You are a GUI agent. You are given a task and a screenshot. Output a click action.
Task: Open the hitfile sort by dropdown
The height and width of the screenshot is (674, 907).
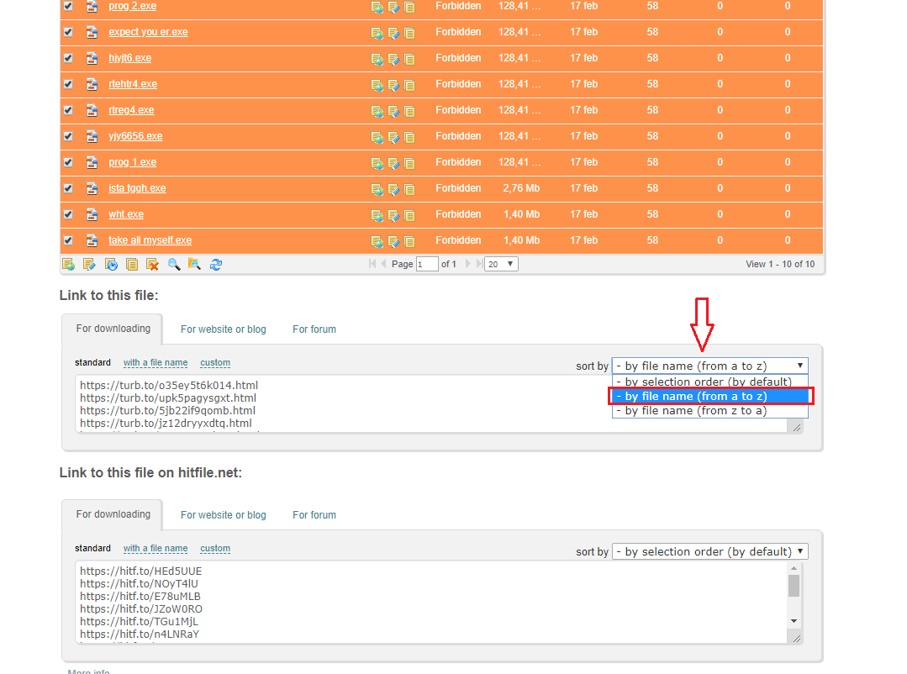(x=709, y=551)
